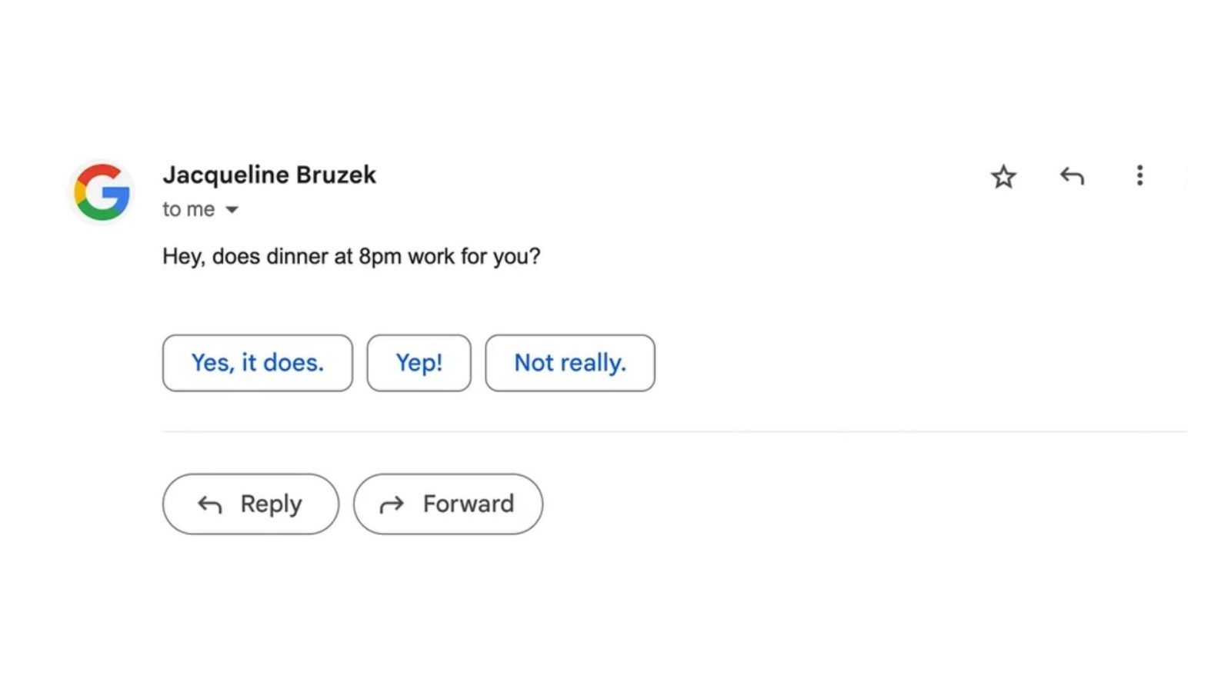The width and height of the screenshot is (1231, 692).
Task: Open the three-dot more options menu
Action: pyautogui.click(x=1139, y=176)
